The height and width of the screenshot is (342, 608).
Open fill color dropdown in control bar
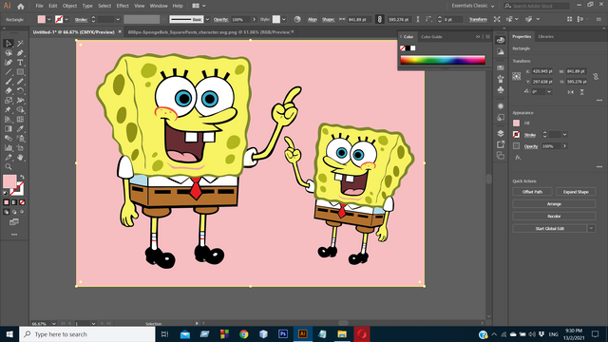48,19
